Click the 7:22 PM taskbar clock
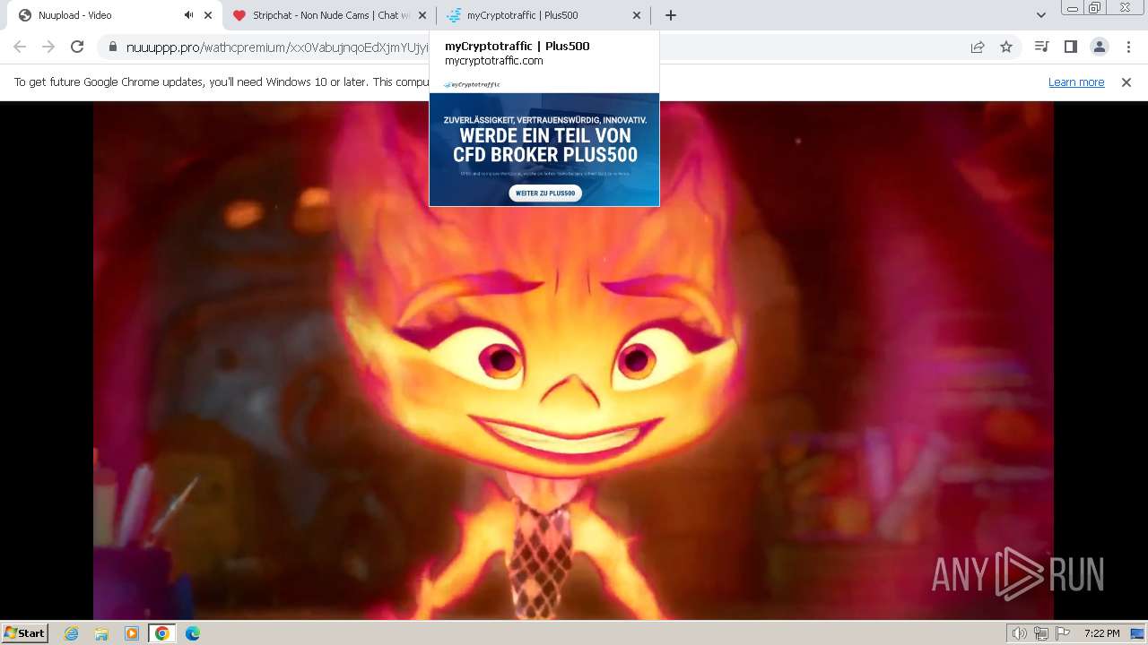Screen dimensions: 1148x645 click(1101, 633)
